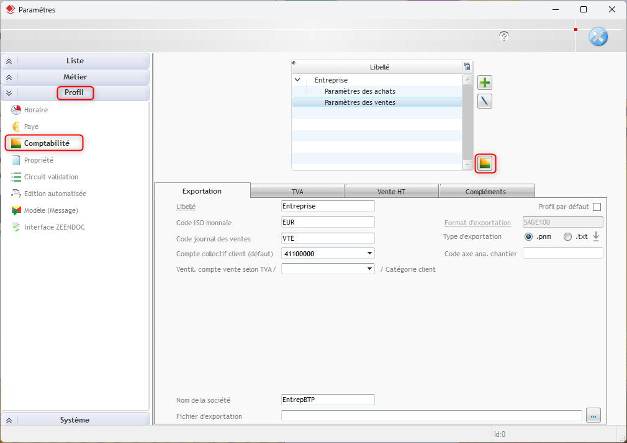Collapse the Entreprise tree node

point(298,80)
